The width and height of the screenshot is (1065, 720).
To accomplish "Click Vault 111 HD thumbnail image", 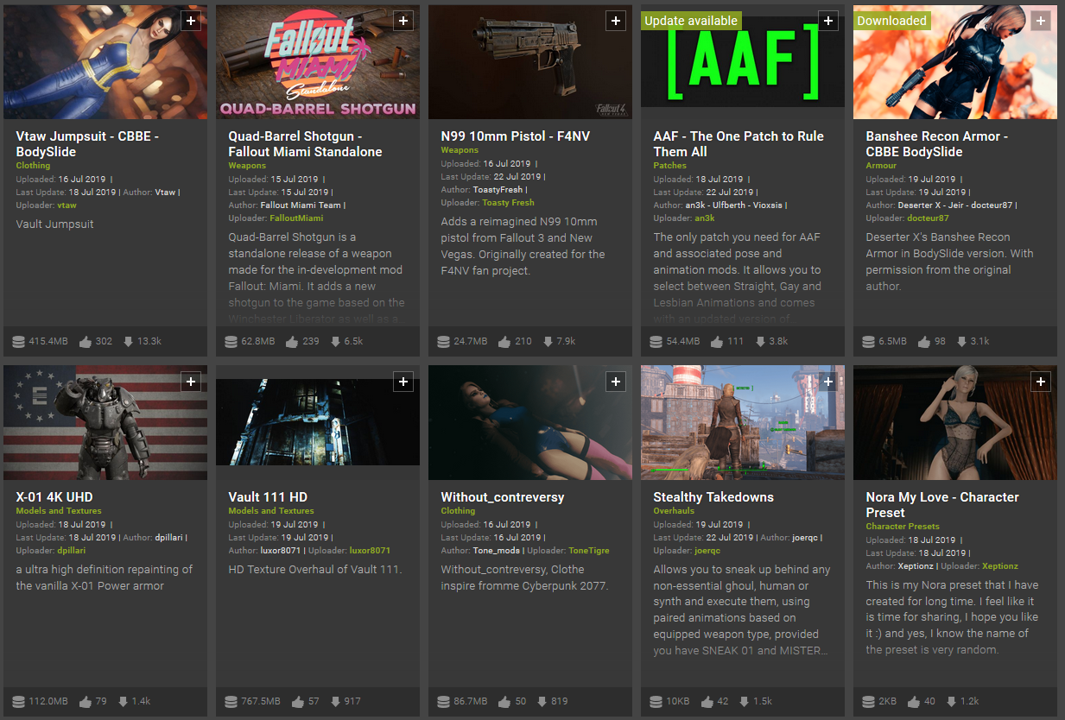I will pyautogui.click(x=318, y=423).
